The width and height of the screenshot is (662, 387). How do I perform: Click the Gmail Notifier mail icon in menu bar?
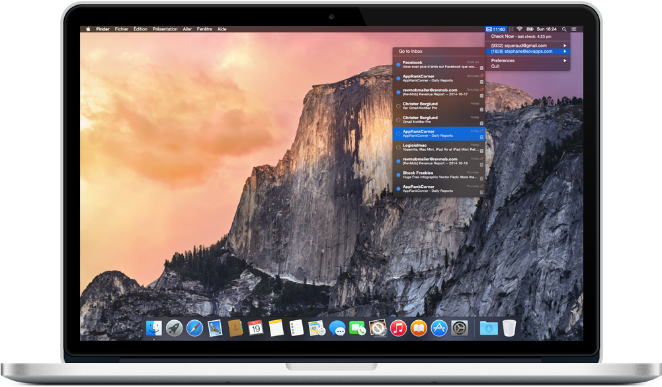[489, 29]
